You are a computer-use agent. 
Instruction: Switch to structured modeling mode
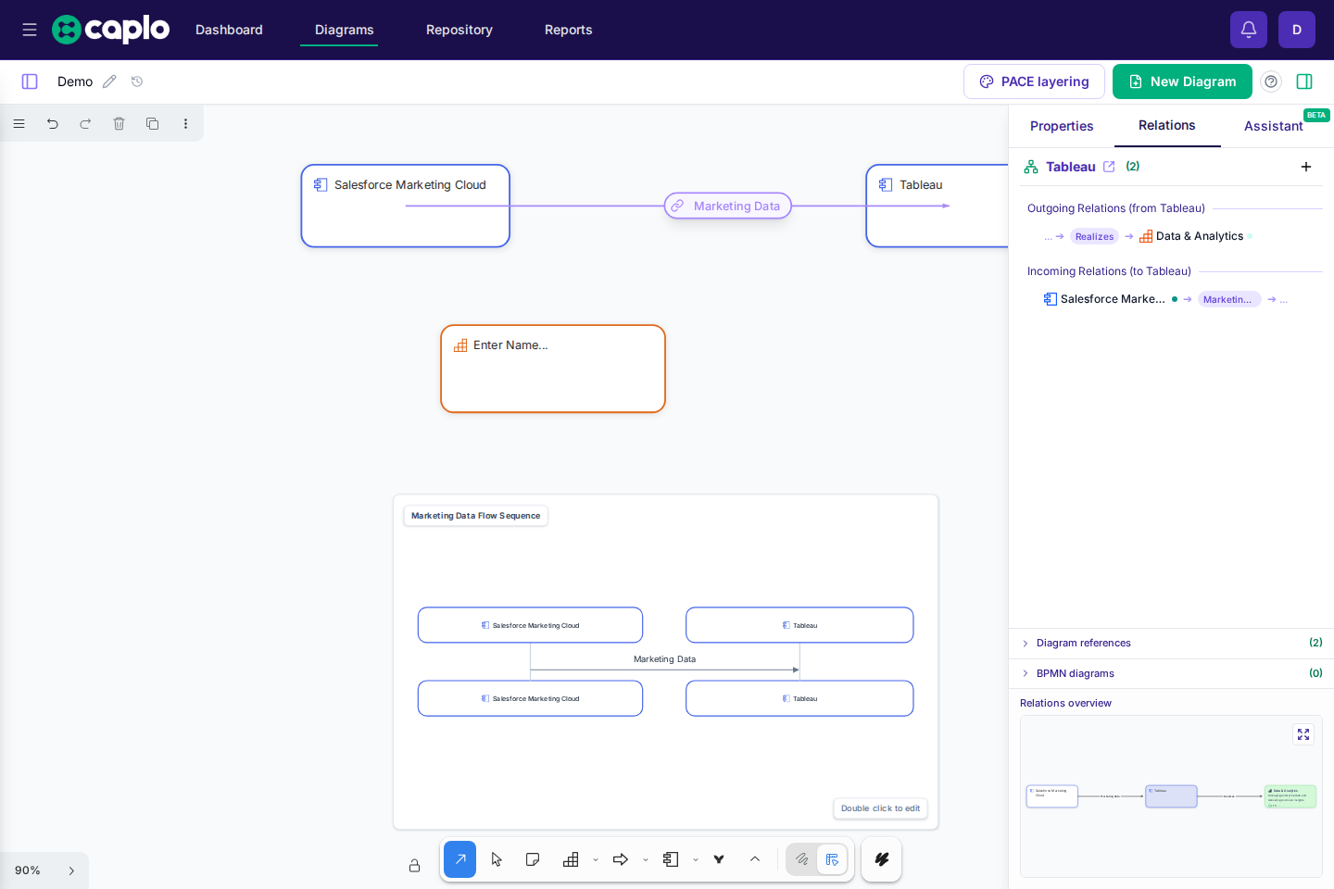(832, 859)
